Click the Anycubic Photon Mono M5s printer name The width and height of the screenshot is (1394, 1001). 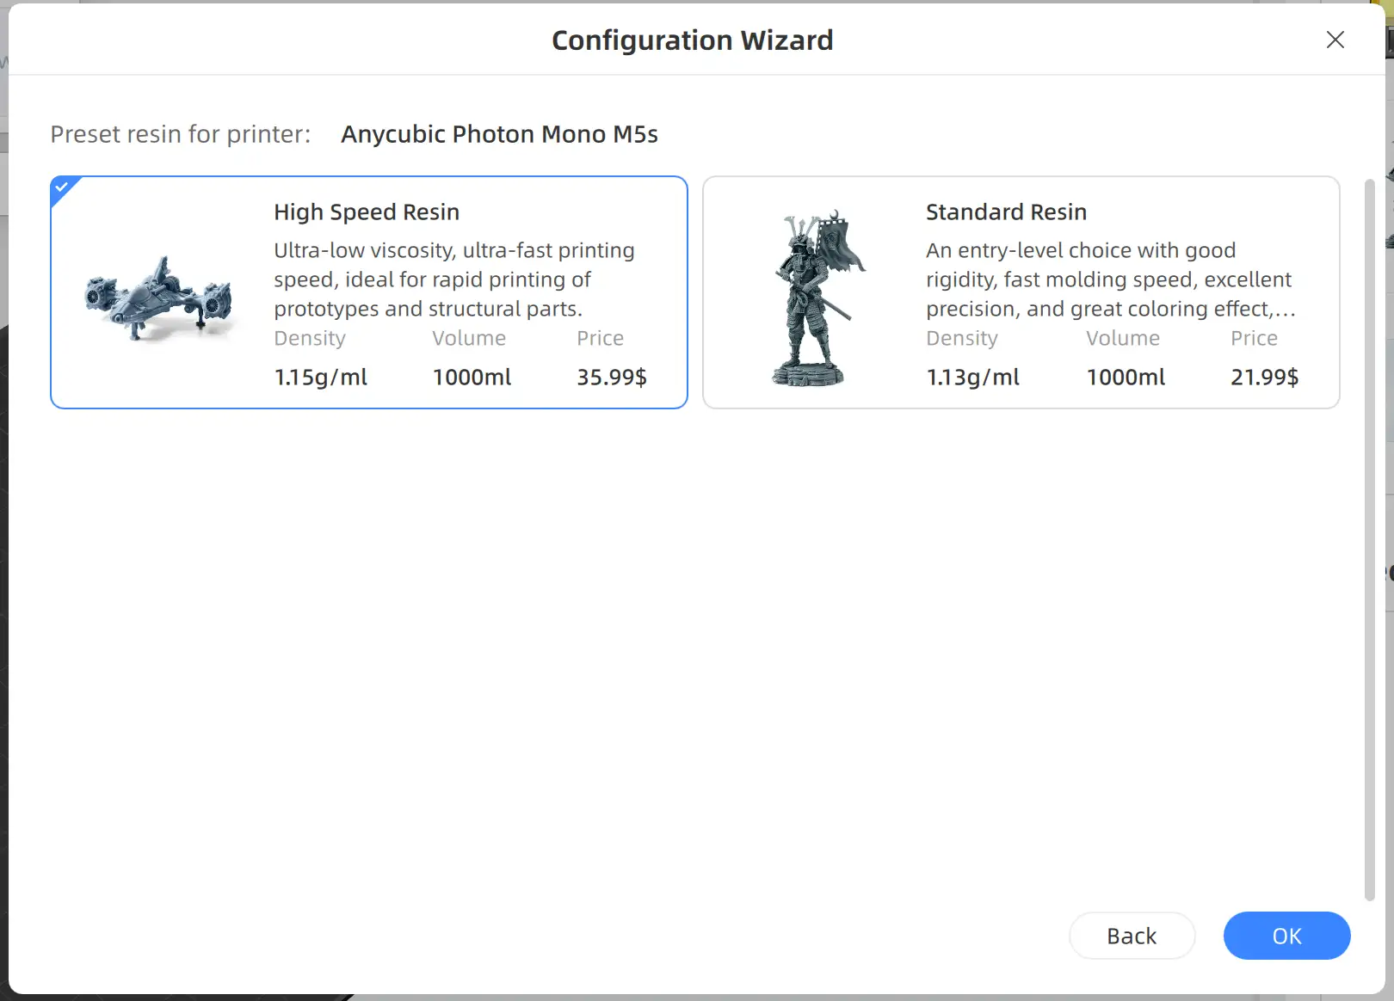pos(499,134)
